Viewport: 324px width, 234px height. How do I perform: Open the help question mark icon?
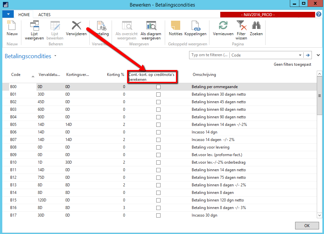(x=319, y=14)
